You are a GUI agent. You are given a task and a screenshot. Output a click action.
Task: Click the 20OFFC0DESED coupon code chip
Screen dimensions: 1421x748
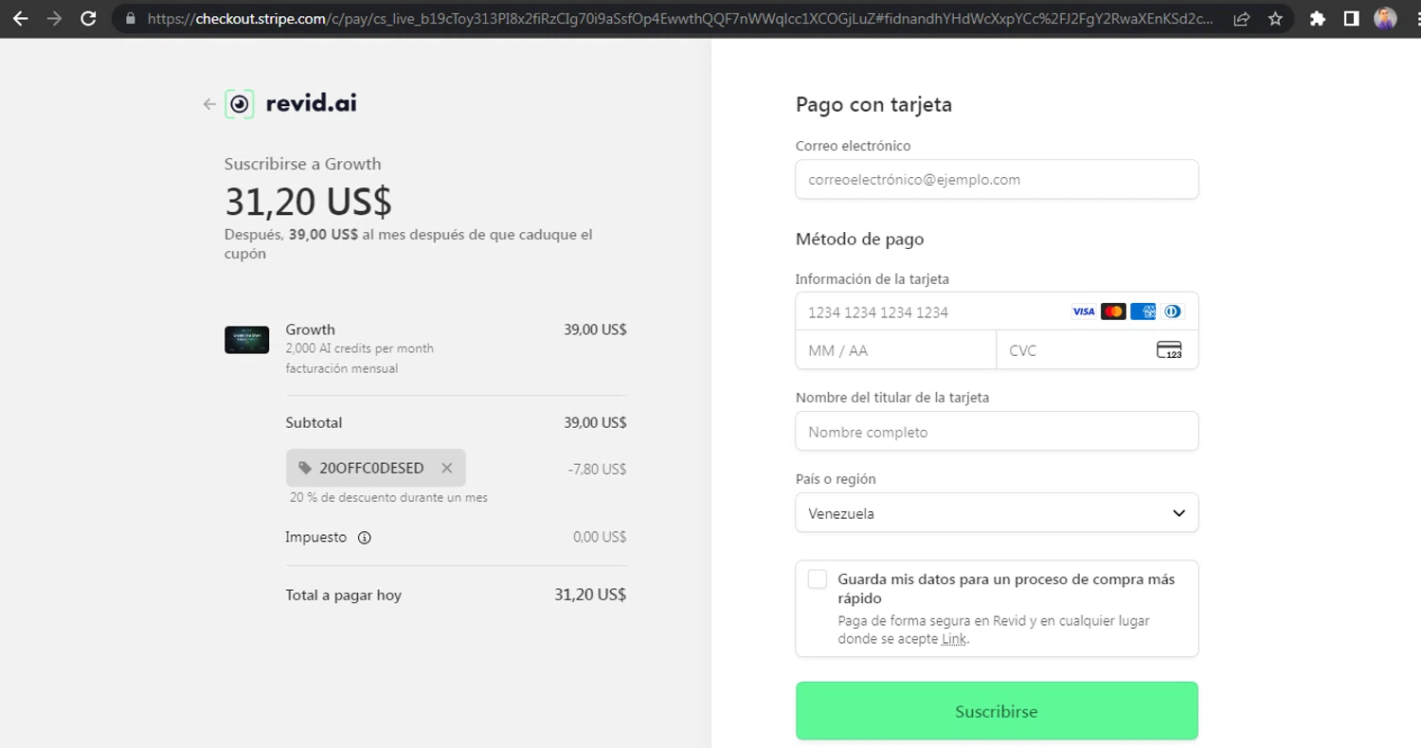[375, 468]
